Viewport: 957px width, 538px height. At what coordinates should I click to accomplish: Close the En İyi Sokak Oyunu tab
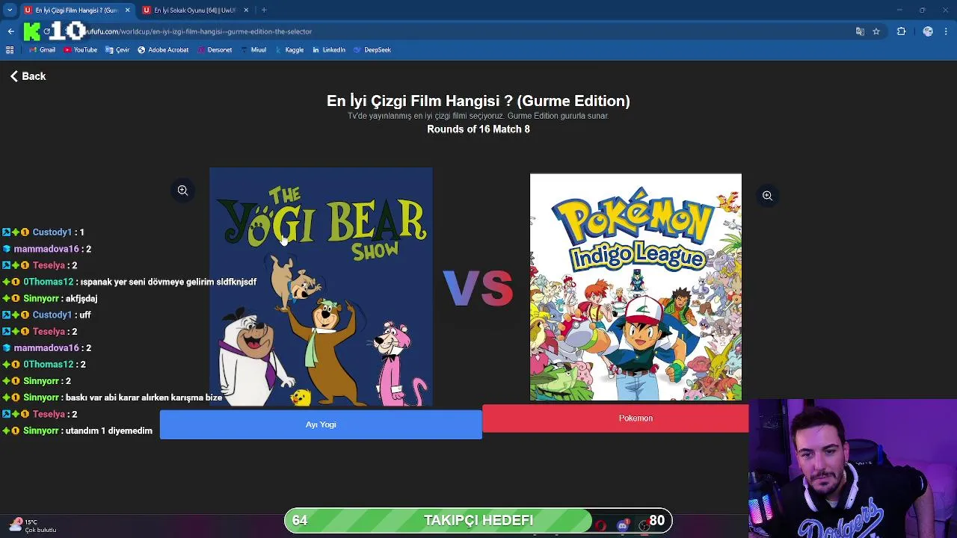click(x=246, y=10)
